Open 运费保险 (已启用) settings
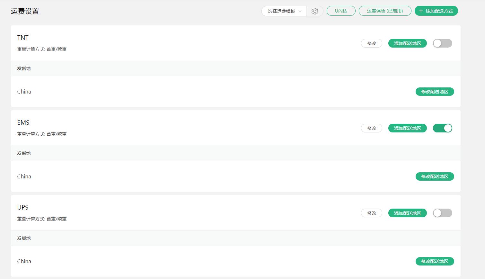 (x=385, y=11)
